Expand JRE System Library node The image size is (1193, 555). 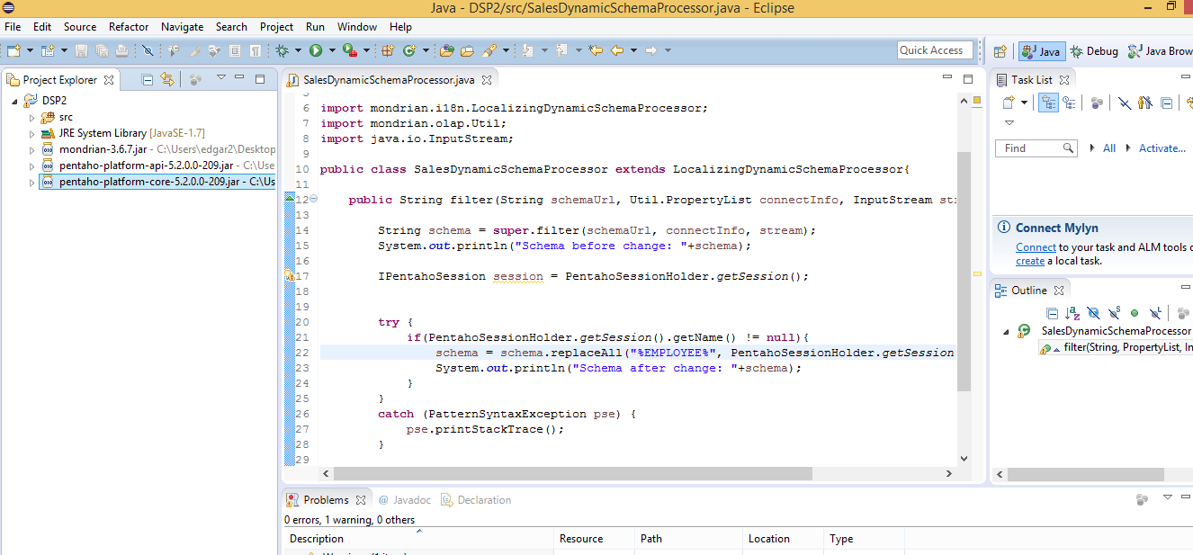[x=32, y=133]
